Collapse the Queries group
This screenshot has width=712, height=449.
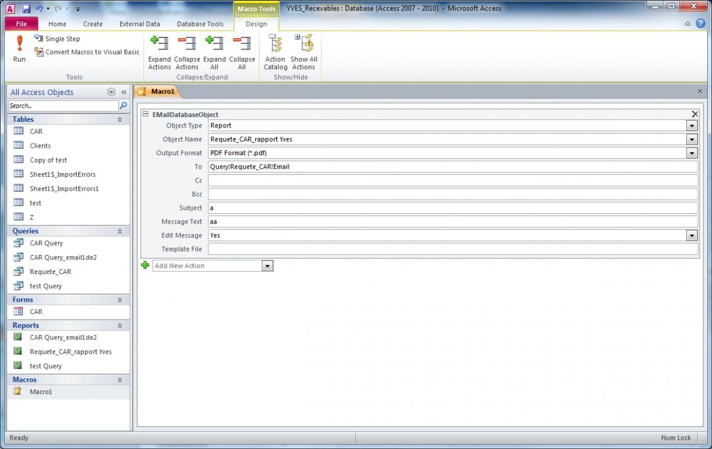(120, 232)
